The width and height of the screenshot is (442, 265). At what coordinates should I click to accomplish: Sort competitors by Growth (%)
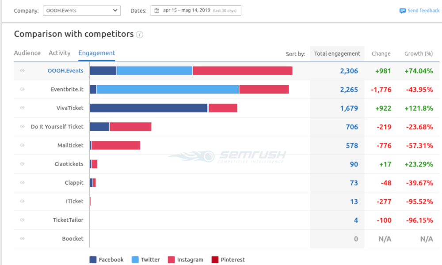tap(418, 54)
